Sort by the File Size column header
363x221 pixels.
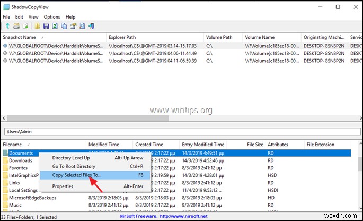coord(246,144)
